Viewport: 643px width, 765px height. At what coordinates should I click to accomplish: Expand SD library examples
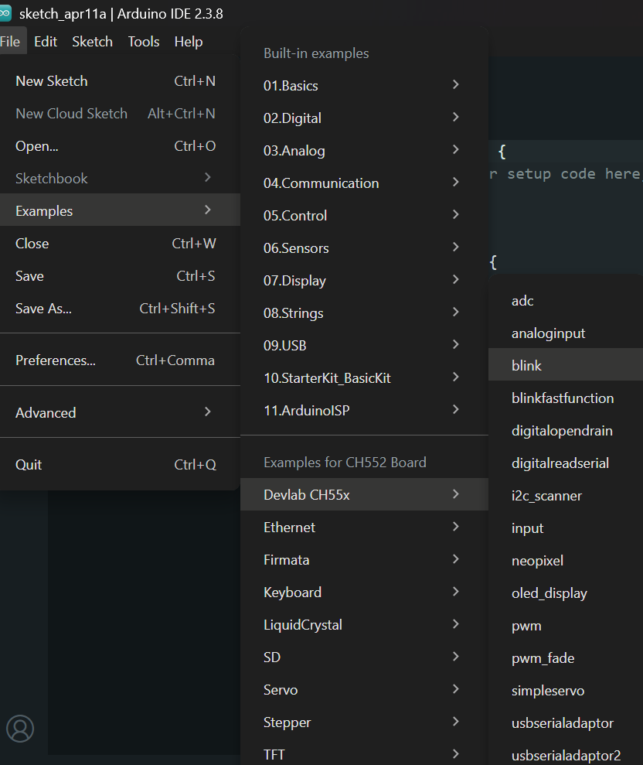pyautogui.click(x=364, y=657)
